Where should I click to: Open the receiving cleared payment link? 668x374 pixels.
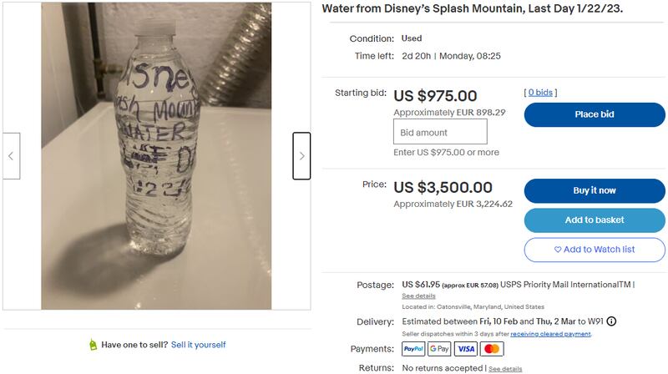click(550, 334)
